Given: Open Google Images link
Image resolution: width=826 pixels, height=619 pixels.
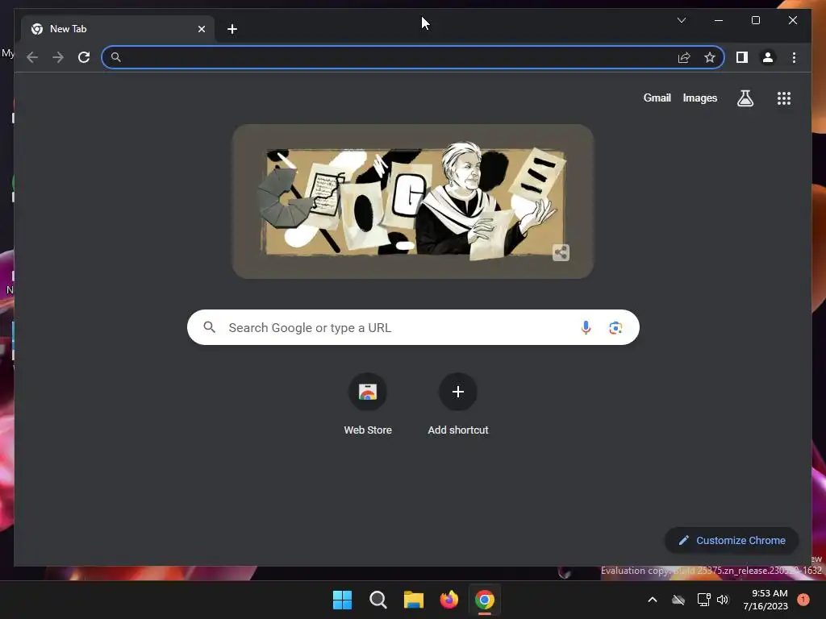Looking at the screenshot, I should click(x=699, y=98).
